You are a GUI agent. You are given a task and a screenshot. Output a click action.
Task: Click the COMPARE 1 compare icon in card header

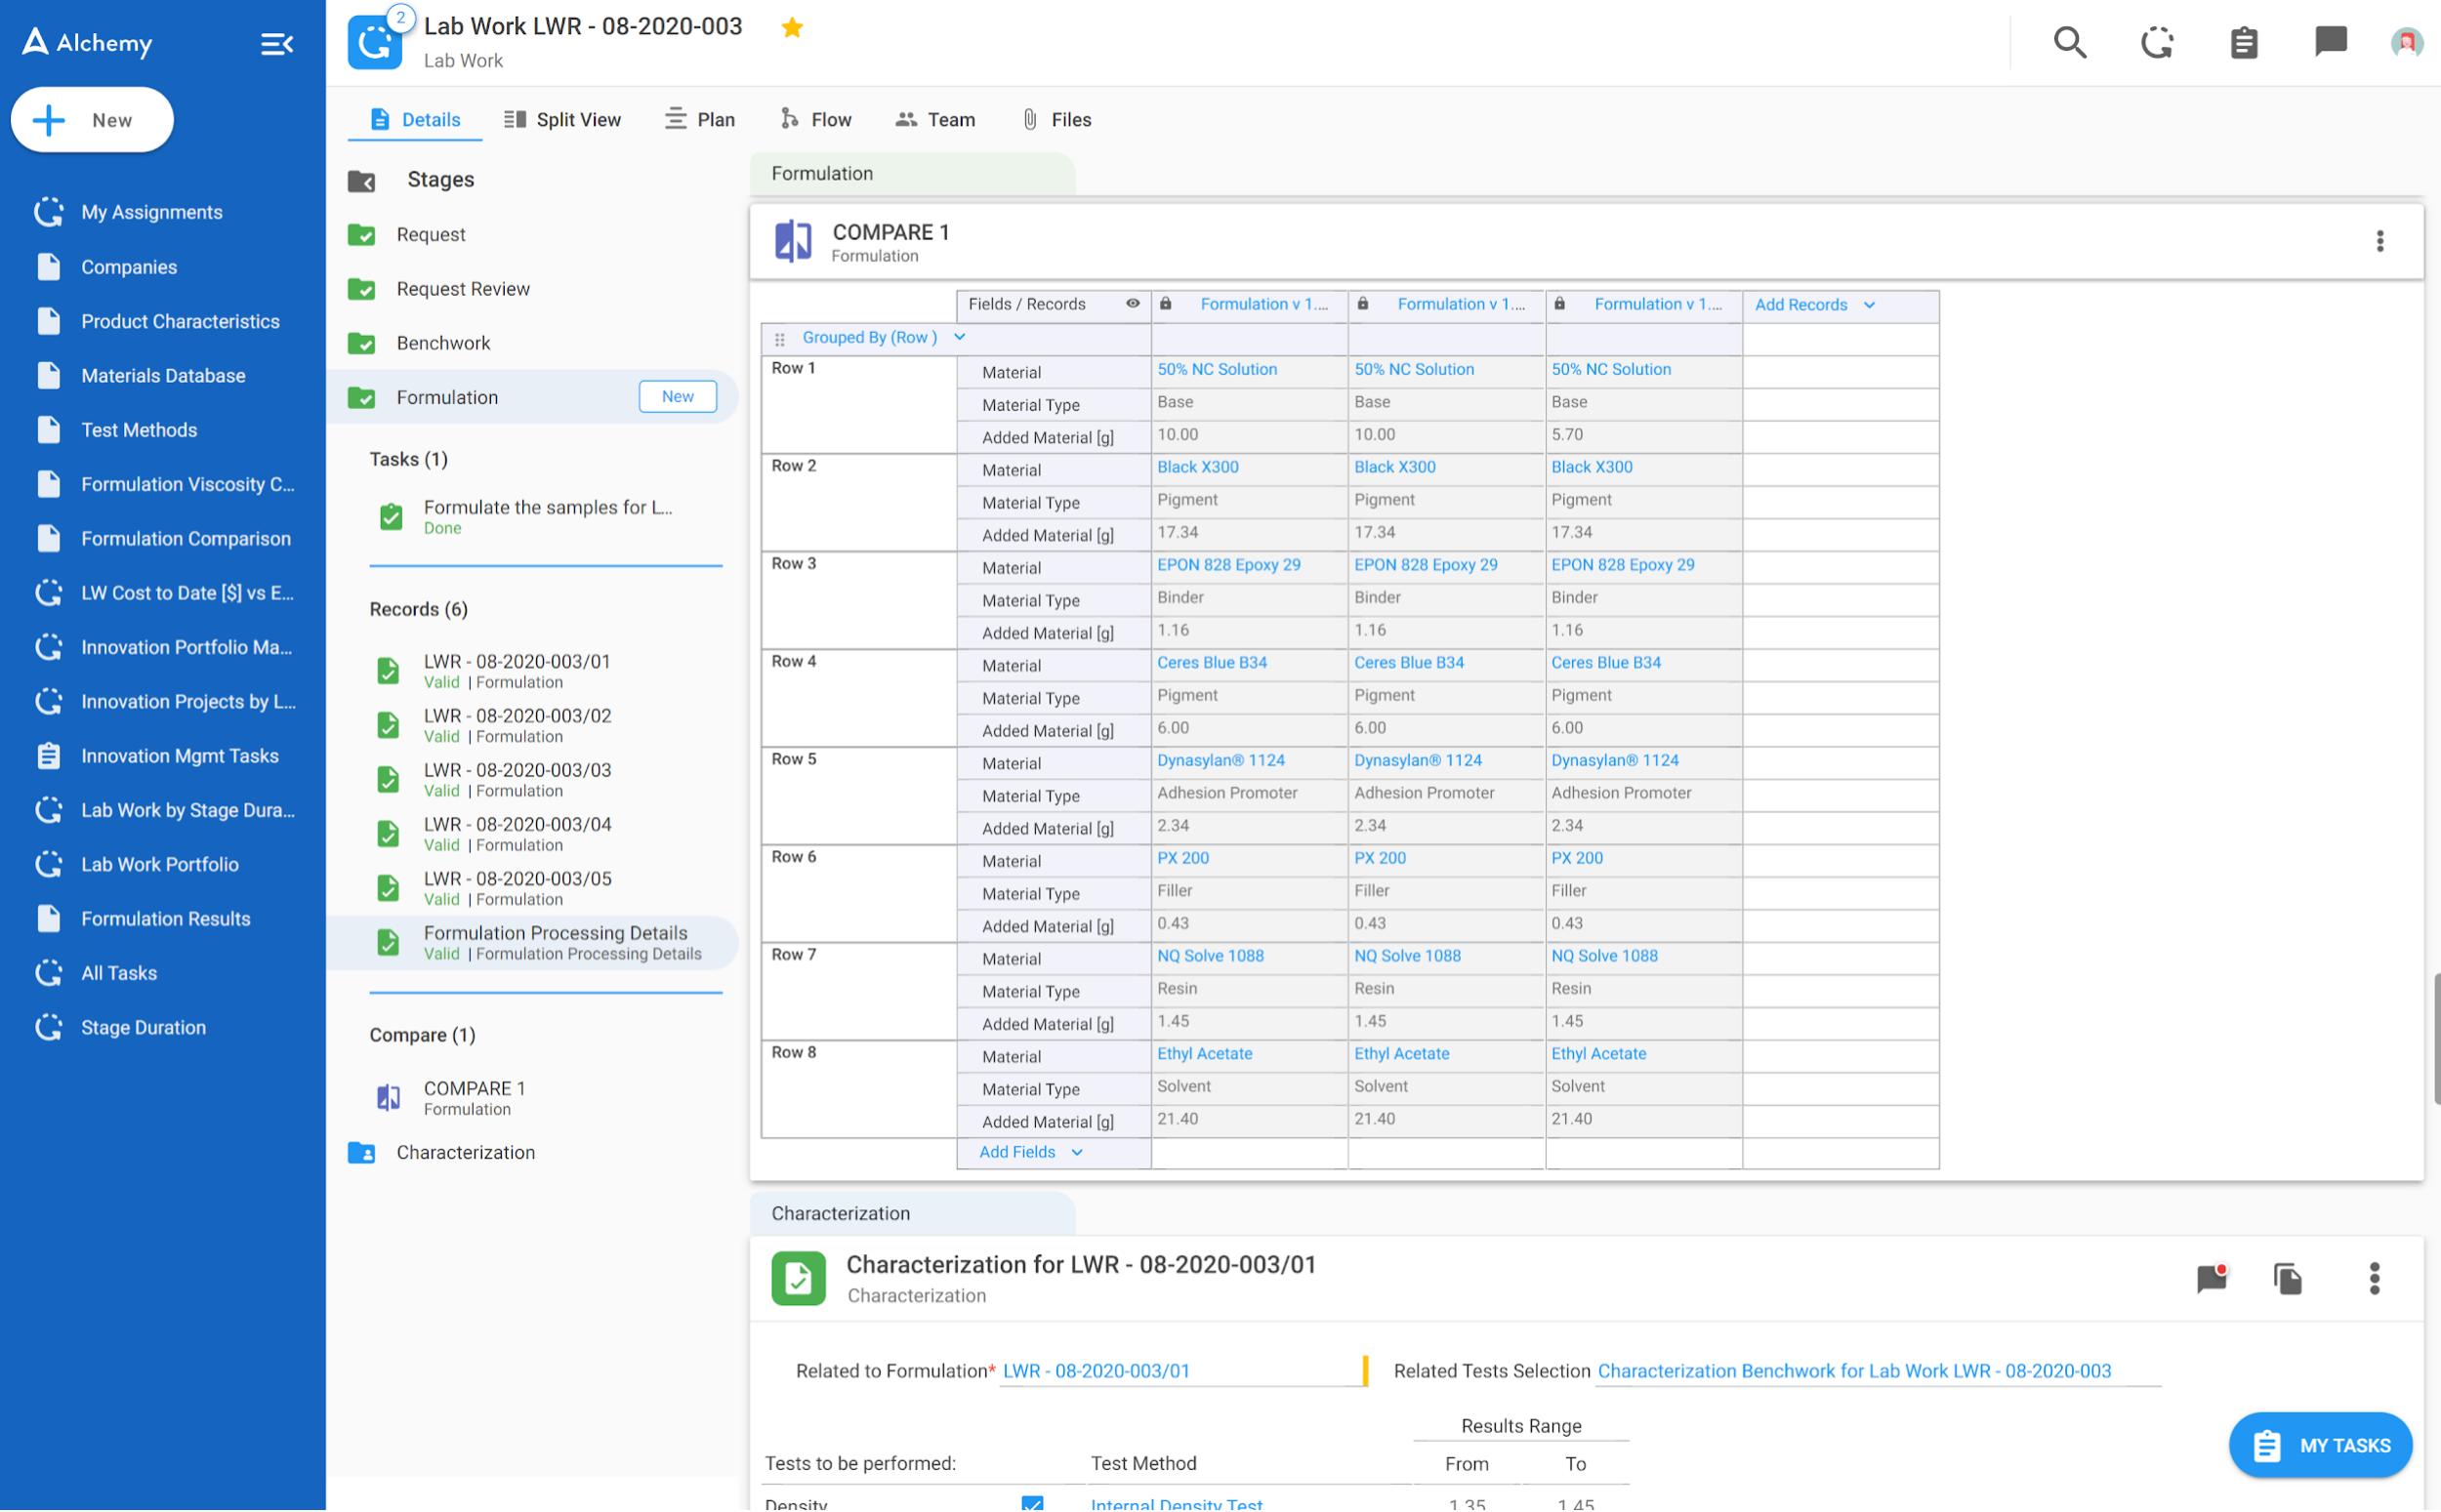pyautogui.click(x=793, y=241)
